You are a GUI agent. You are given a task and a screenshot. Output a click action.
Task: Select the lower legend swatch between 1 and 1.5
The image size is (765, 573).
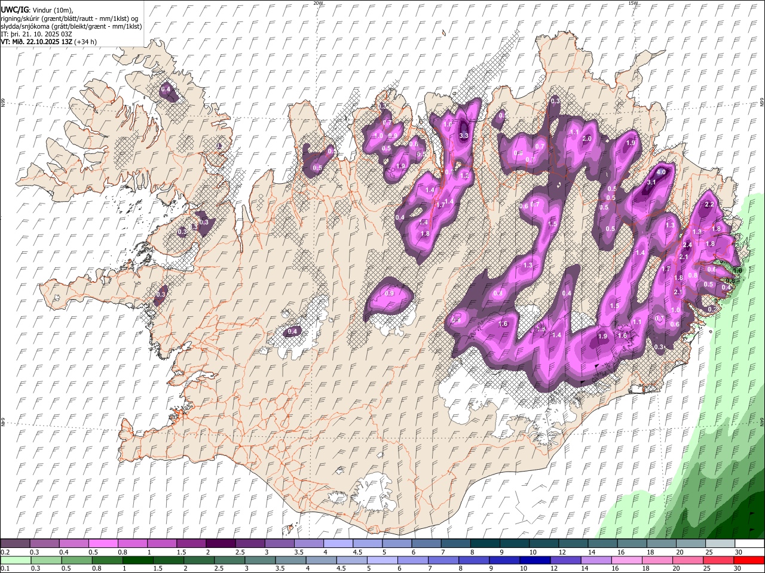137,560
